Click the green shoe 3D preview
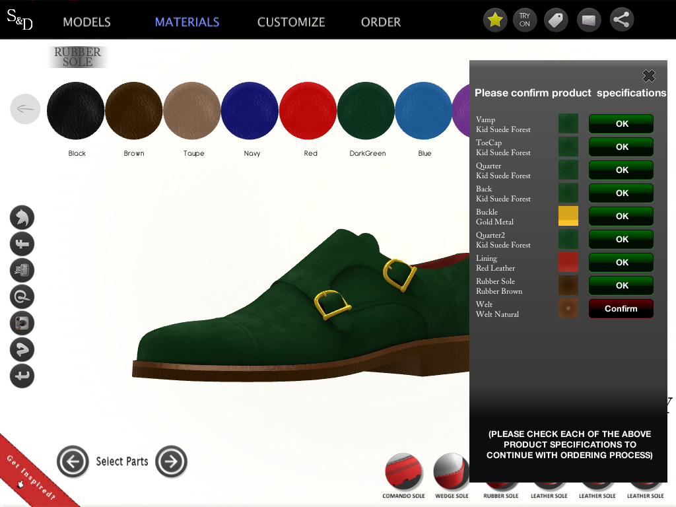This screenshot has height=507, width=676. (x=300, y=306)
